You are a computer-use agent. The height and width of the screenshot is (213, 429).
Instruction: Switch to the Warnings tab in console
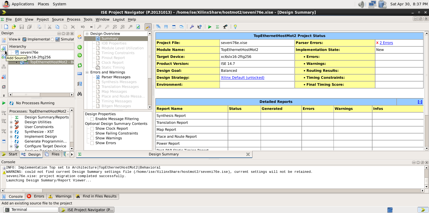(x=60, y=196)
